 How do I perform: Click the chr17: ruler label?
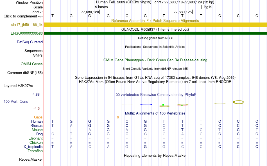pyautogui.click(x=38, y=12)
